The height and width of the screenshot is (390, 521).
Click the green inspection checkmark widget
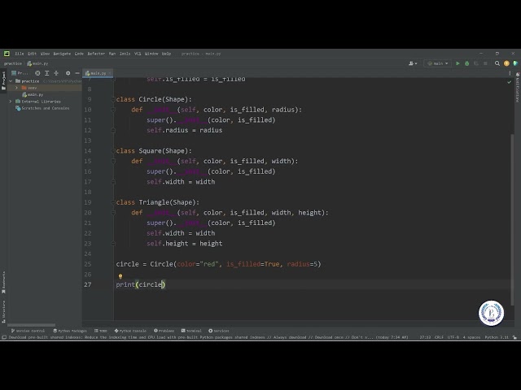[509, 81]
